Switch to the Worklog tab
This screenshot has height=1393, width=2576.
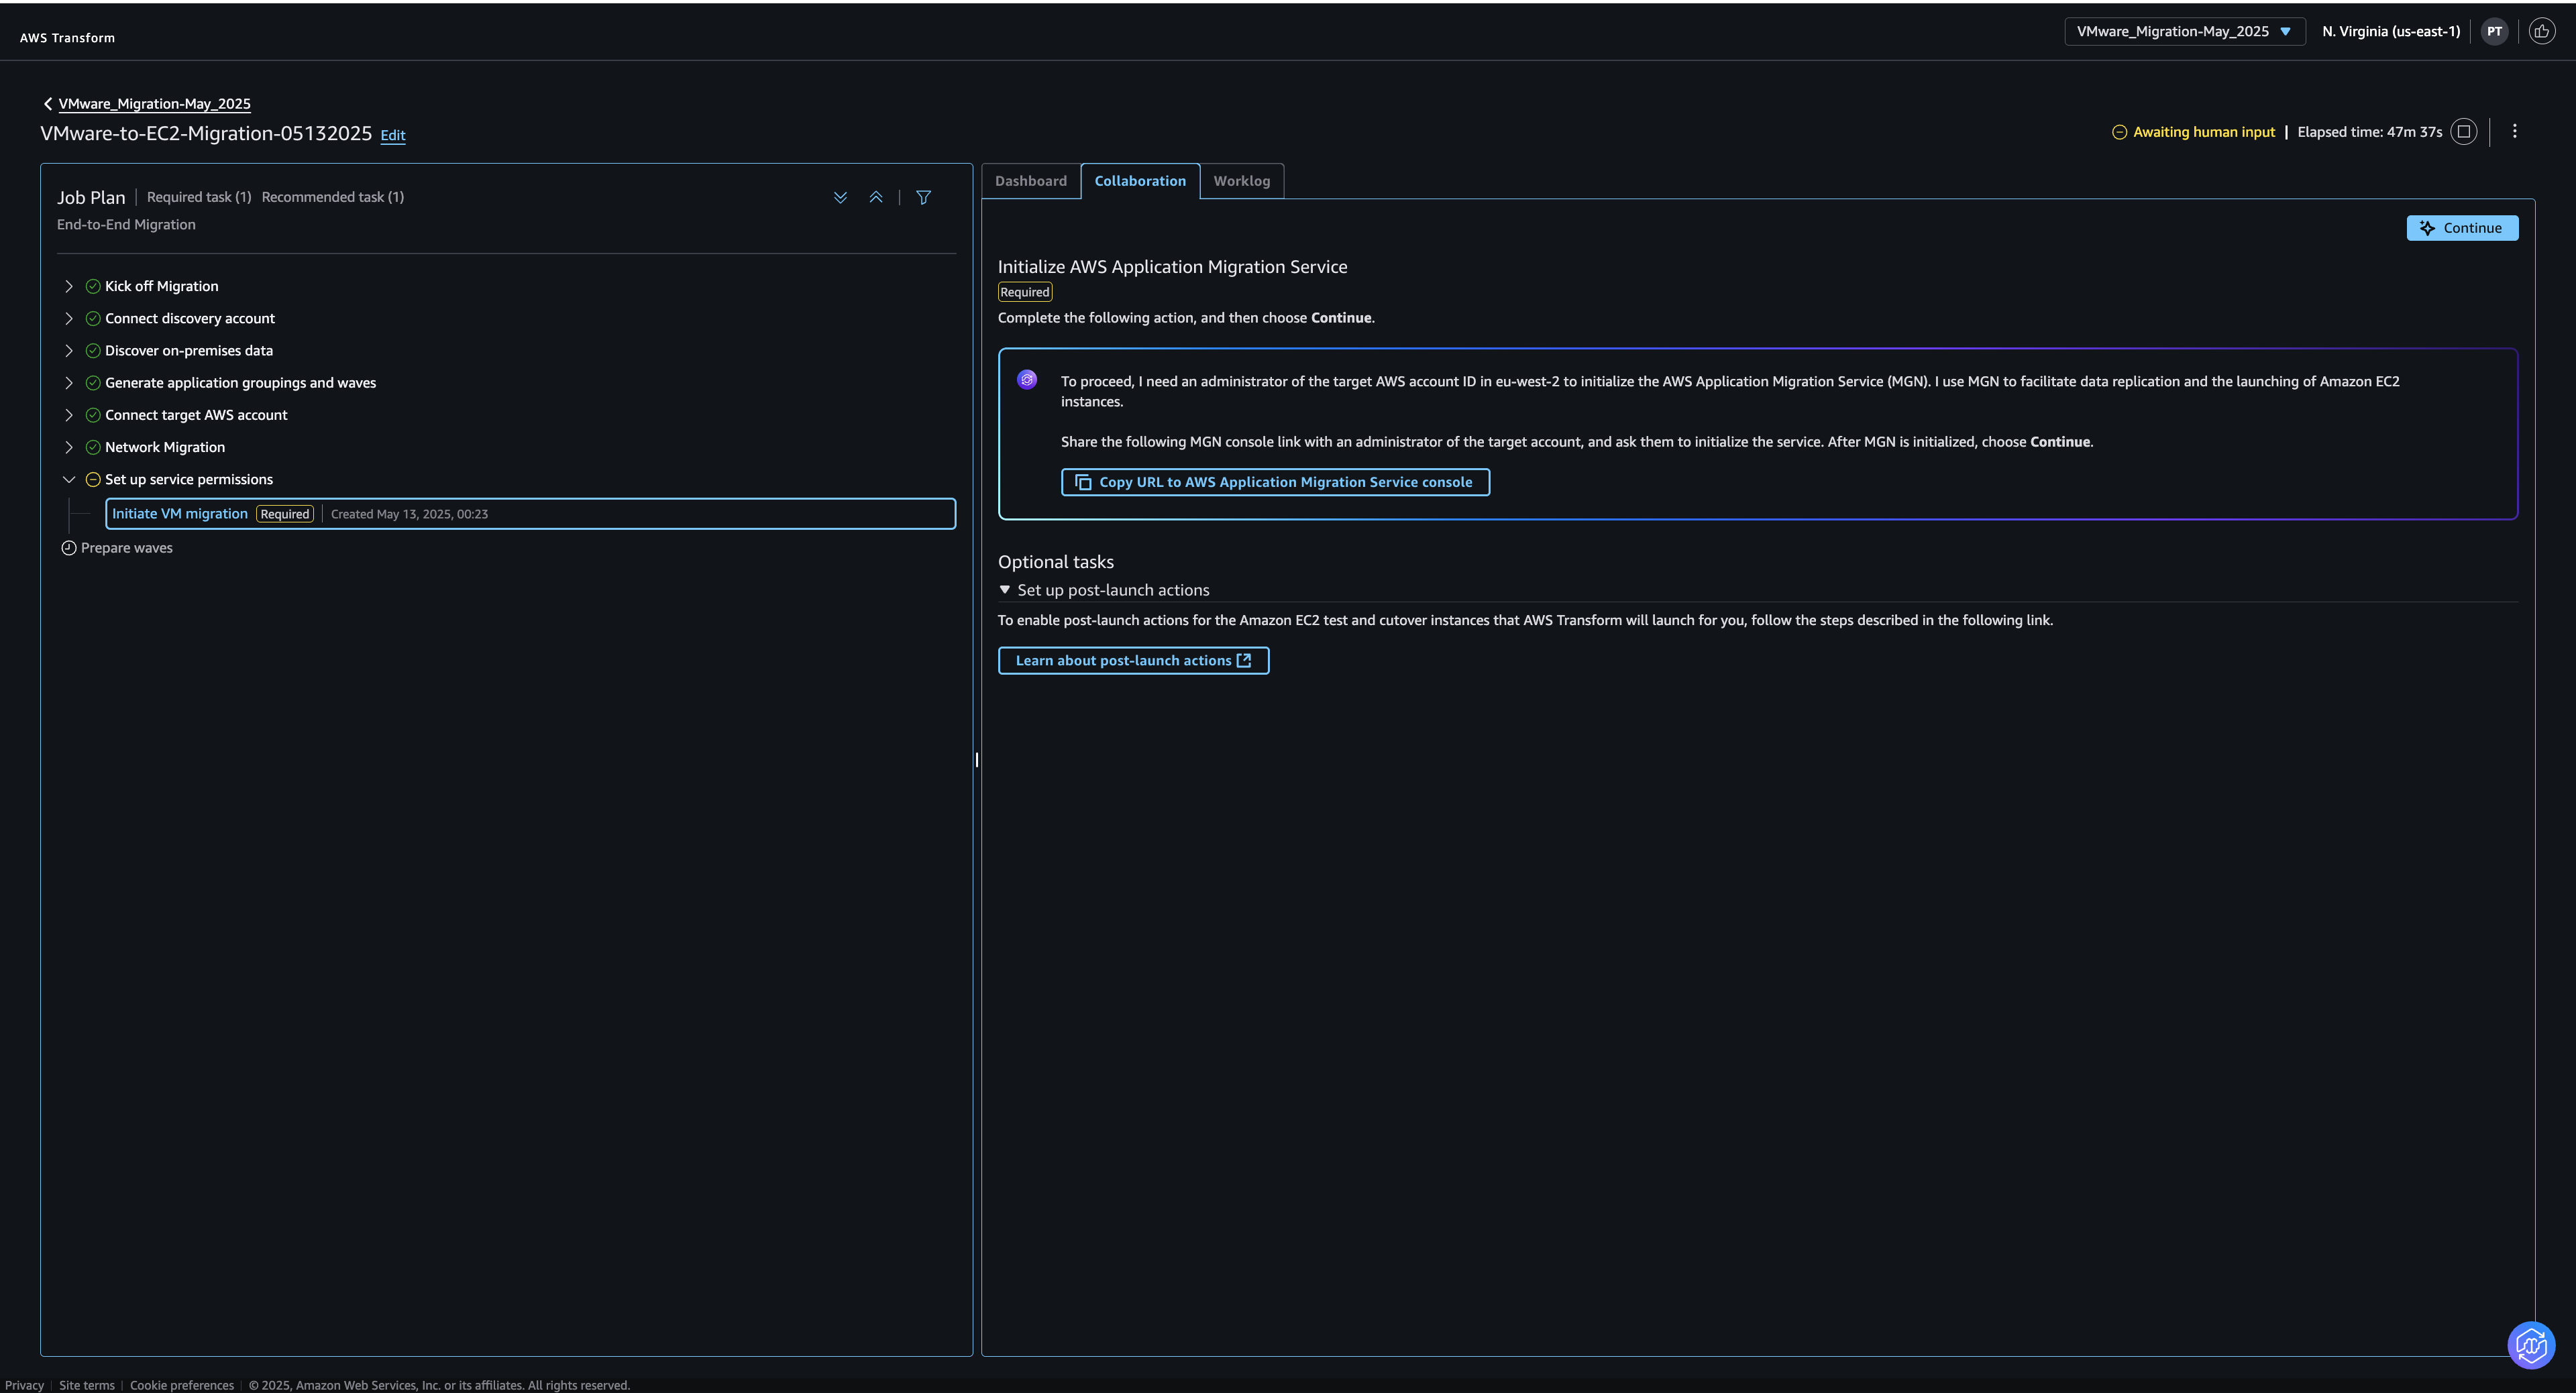coord(1241,181)
